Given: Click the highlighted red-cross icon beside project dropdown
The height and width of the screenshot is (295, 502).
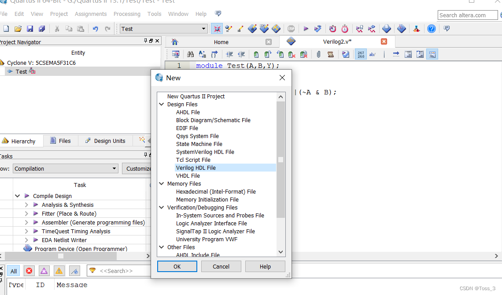Looking at the screenshot, I should [217, 29].
